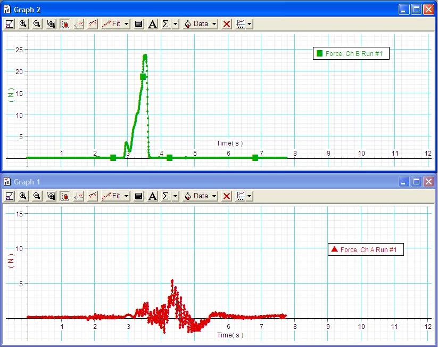The width and height of the screenshot is (438, 347).
Task: Open the Calculator in Graph 1 toolbar
Action: click(x=138, y=196)
